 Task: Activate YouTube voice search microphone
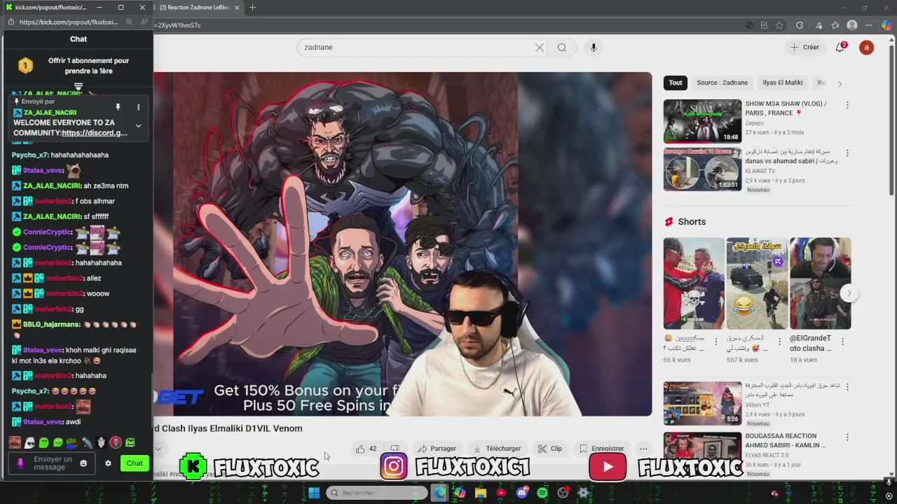pyautogui.click(x=594, y=48)
